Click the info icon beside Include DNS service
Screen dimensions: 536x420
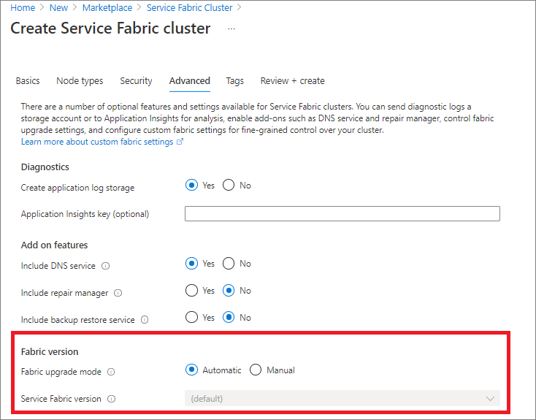click(x=107, y=266)
